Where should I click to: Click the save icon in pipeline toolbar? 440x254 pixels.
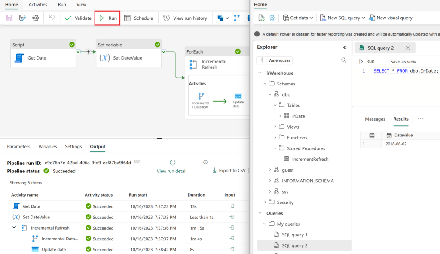[9, 18]
